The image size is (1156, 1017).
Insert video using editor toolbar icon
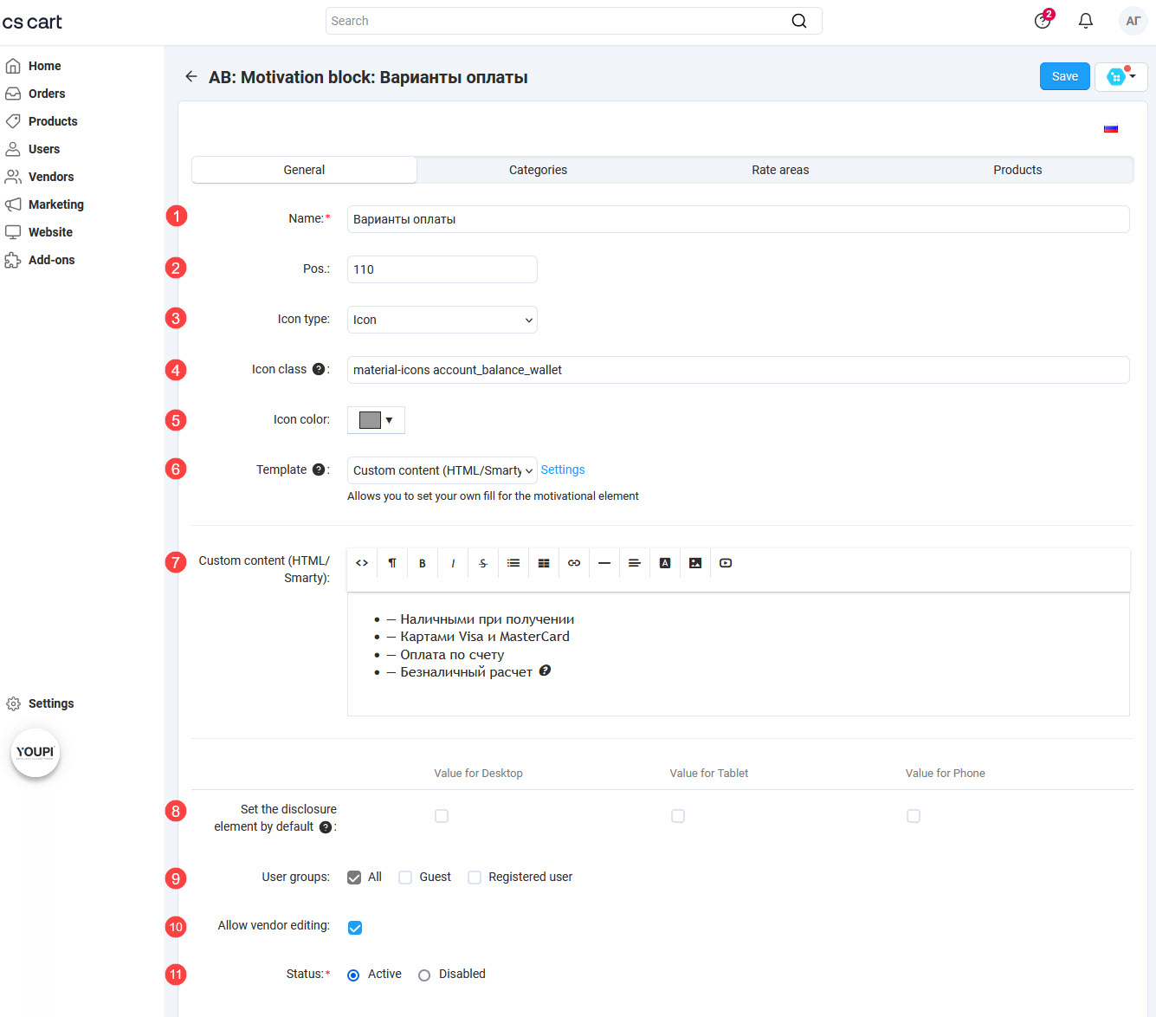click(726, 563)
